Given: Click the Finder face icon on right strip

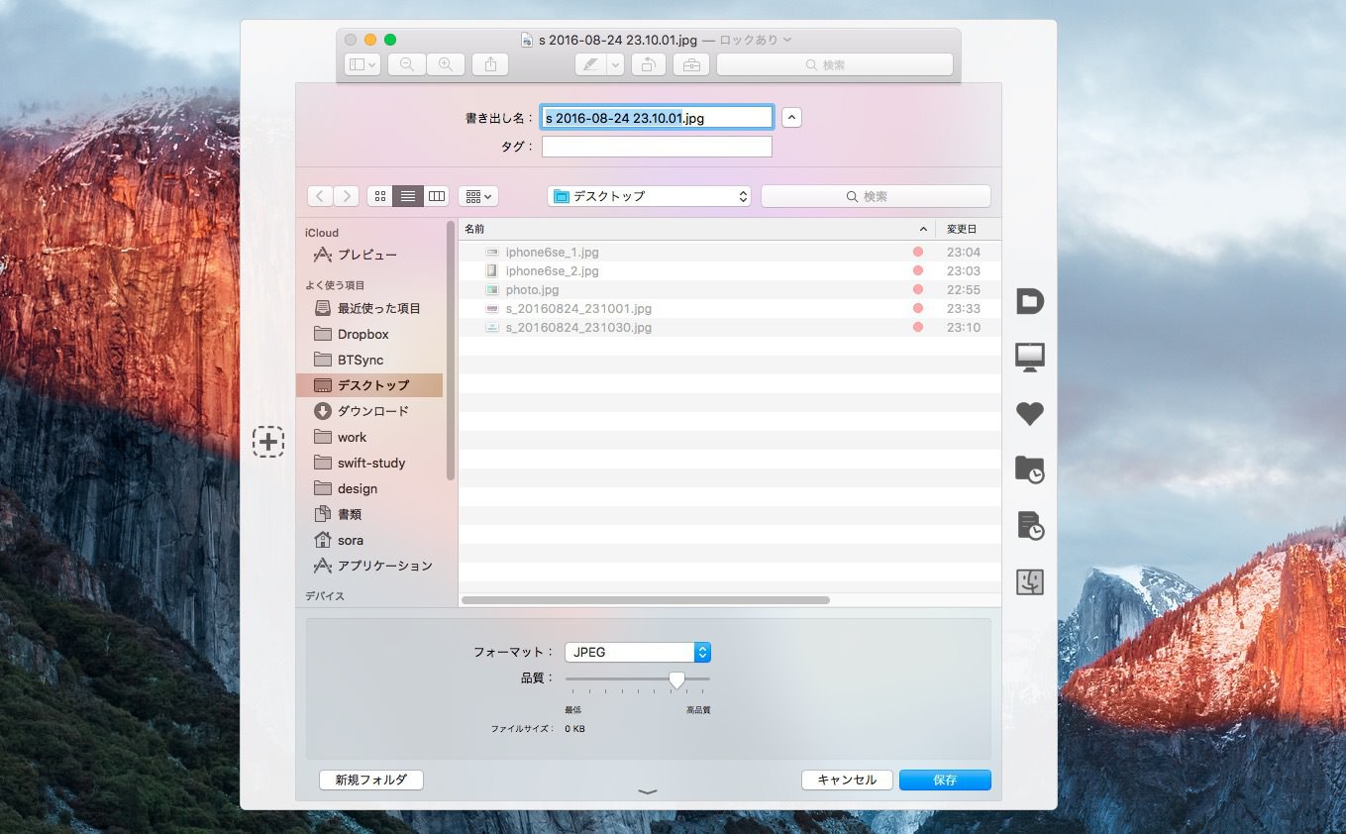Looking at the screenshot, I should [1030, 581].
